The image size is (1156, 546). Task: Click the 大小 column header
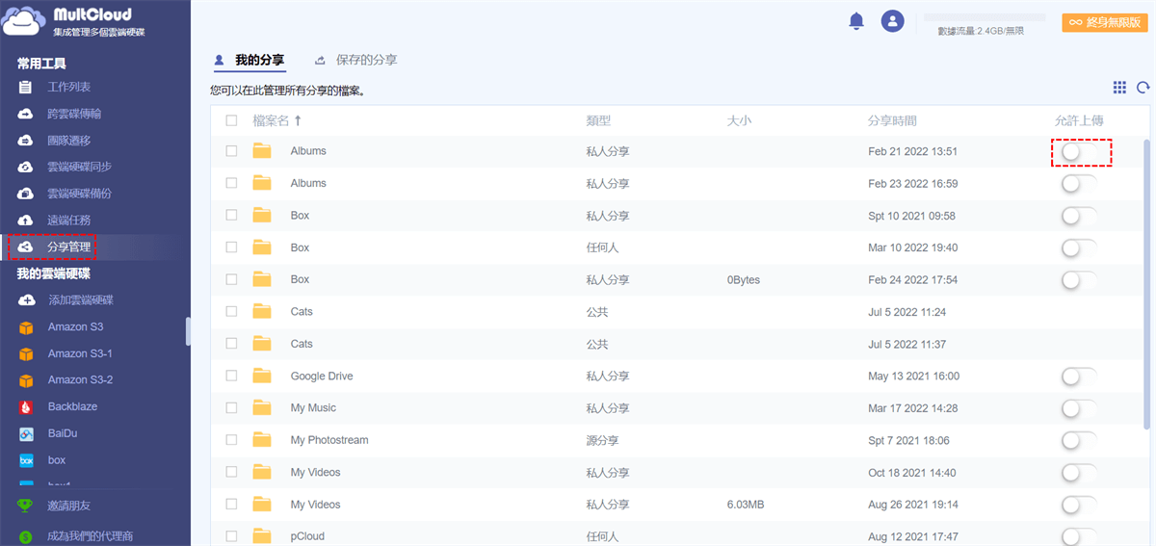pyautogui.click(x=739, y=120)
